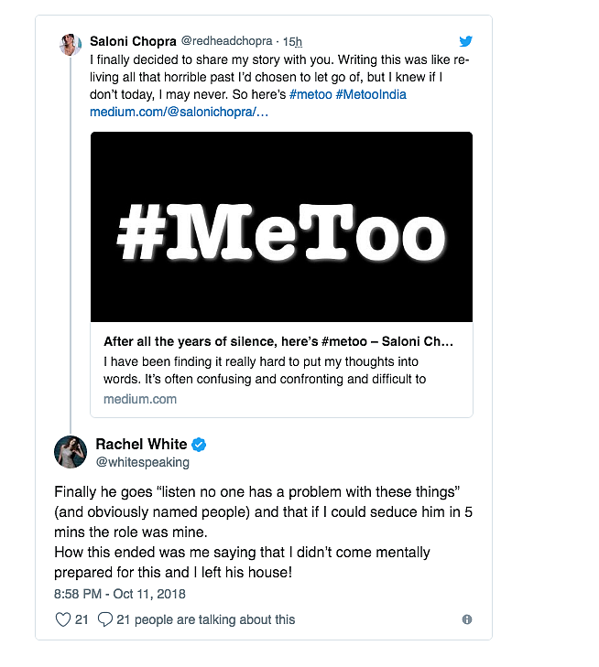Like the tweet with heart icon
The height and width of the screenshot is (667, 599).
coord(63,619)
